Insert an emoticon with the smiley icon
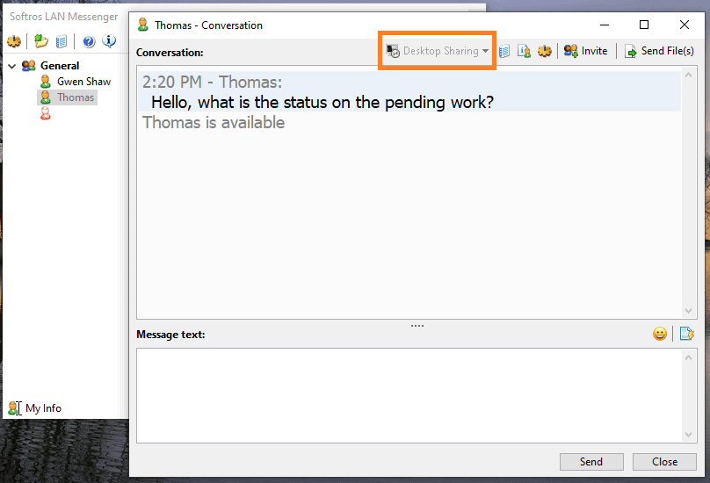 pos(660,334)
